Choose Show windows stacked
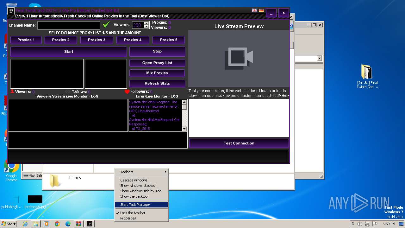Image resolution: width=405 pixels, height=228 pixels. pos(141,186)
